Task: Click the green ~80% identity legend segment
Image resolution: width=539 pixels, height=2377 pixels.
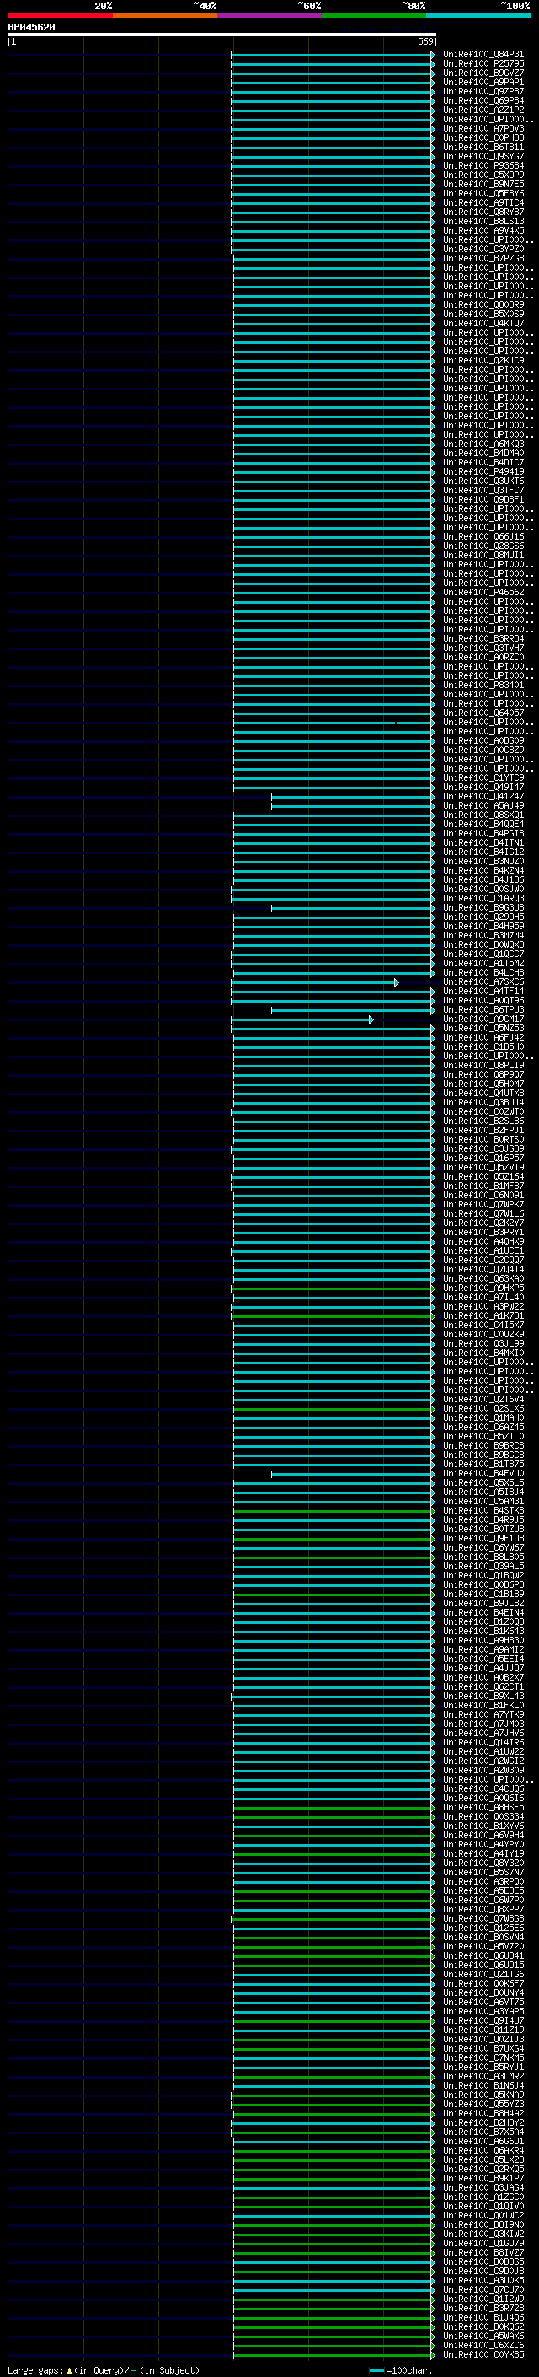Action: [374, 15]
